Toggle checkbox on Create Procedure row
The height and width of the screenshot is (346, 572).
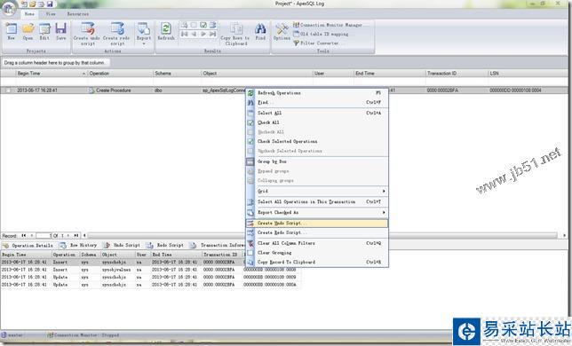point(8,90)
